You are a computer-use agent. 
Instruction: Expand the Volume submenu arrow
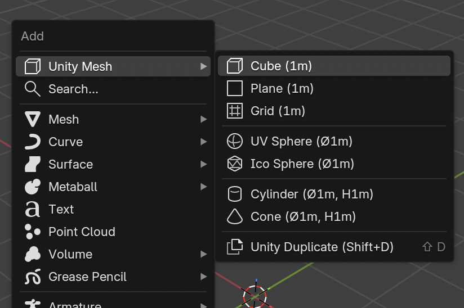click(203, 254)
